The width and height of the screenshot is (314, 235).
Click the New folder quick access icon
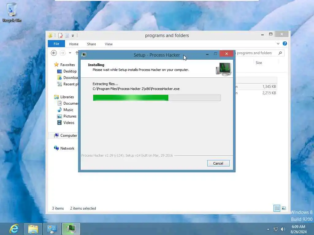click(x=67, y=35)
